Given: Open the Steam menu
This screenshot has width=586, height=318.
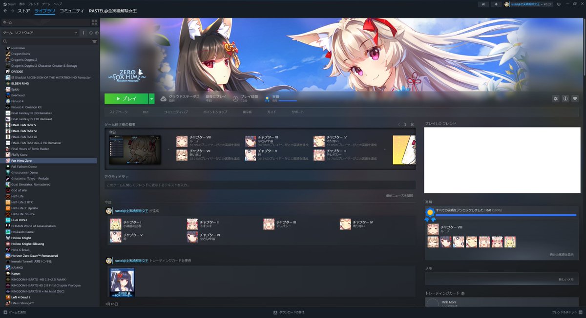Looking at the screenshot, I should 10,4.
